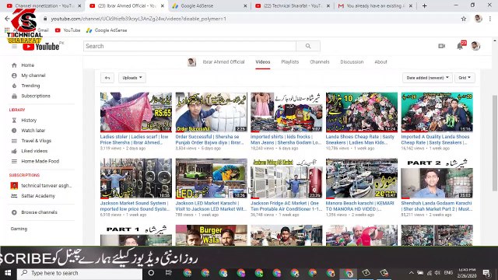
Task: Click the My channel sidebar icon
Action: pos(14,75)
